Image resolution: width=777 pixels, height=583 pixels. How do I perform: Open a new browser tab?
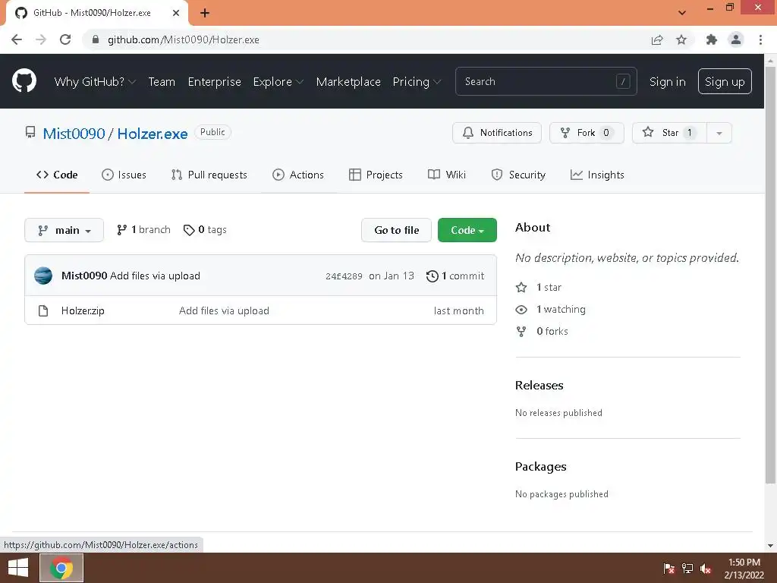pyautogui.click(x=205, y=13)
